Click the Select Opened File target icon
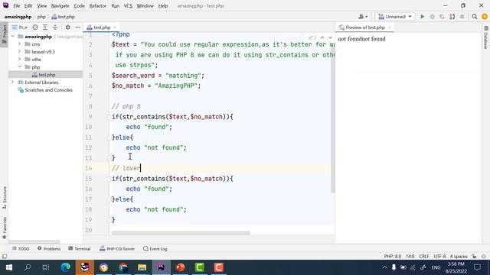 35,27
